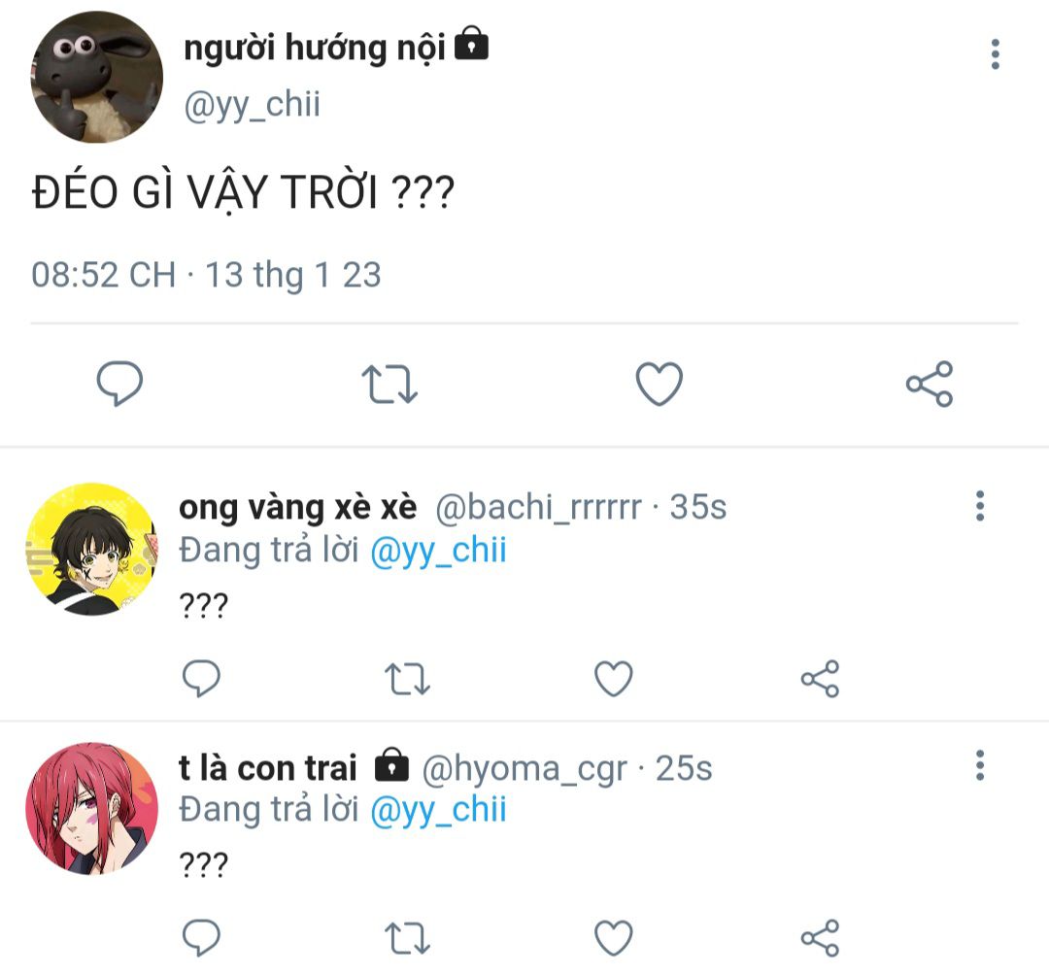Share the reply from @bachi_rrrrrr

click(820, 678)
